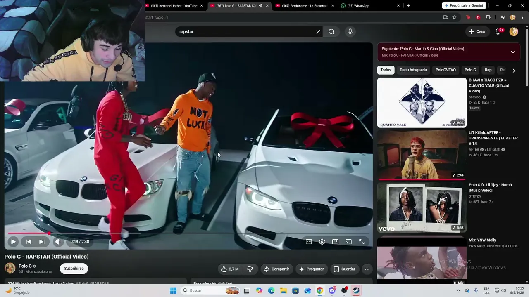The height and width of the screenshot is (297, 529).
Task: Dislike the RAPSTAR video
Action: [250, 269]
